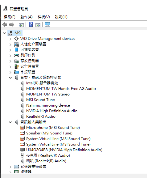
Task: Collapse the 音訊輸入與輸出 category
Action: pos(10,122)
